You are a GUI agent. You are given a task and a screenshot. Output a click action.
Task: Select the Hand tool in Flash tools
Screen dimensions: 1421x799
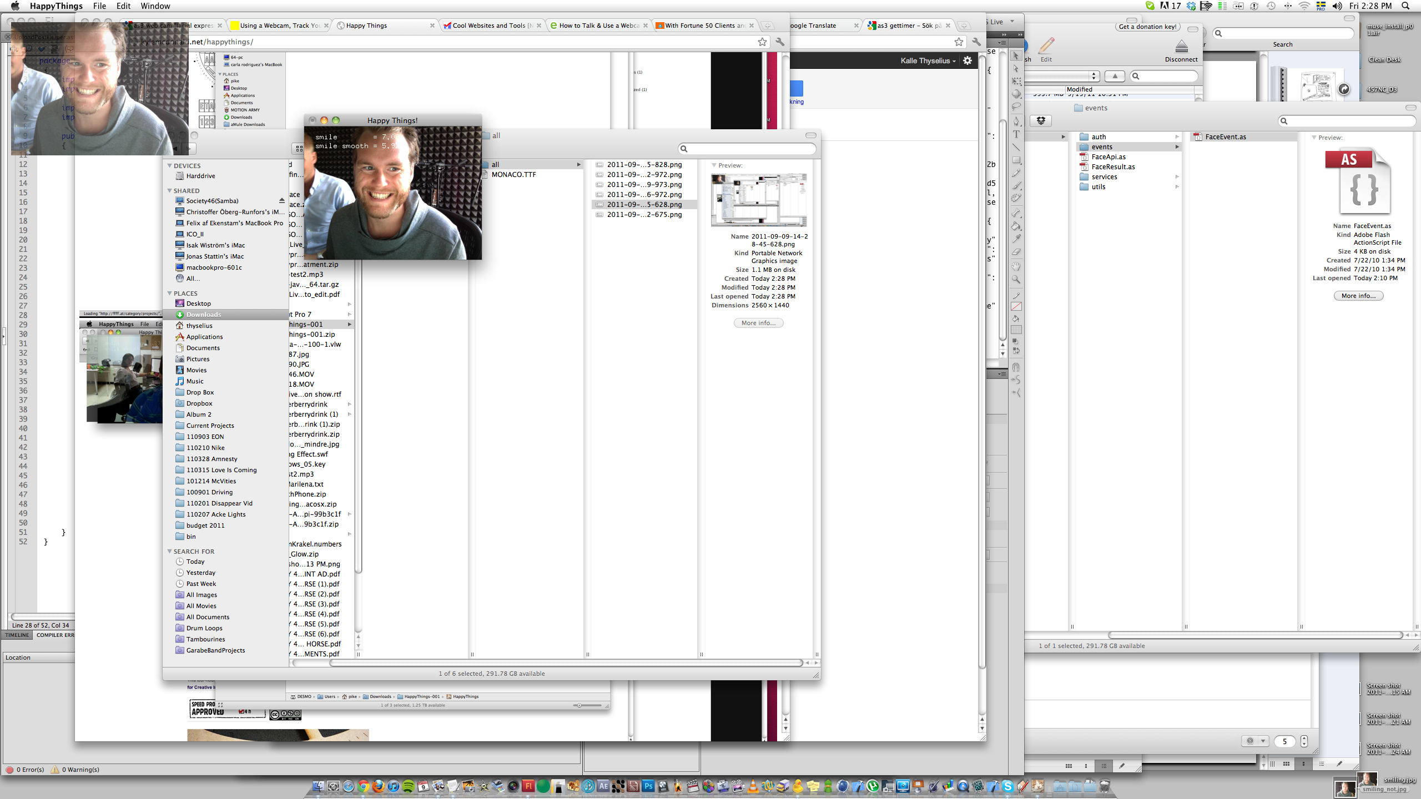tap(1016, 266)
